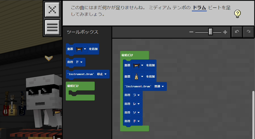Select toolbox 最初だけ green block
The width and height of the screenshot is (255, 139).
coord(80,91)
